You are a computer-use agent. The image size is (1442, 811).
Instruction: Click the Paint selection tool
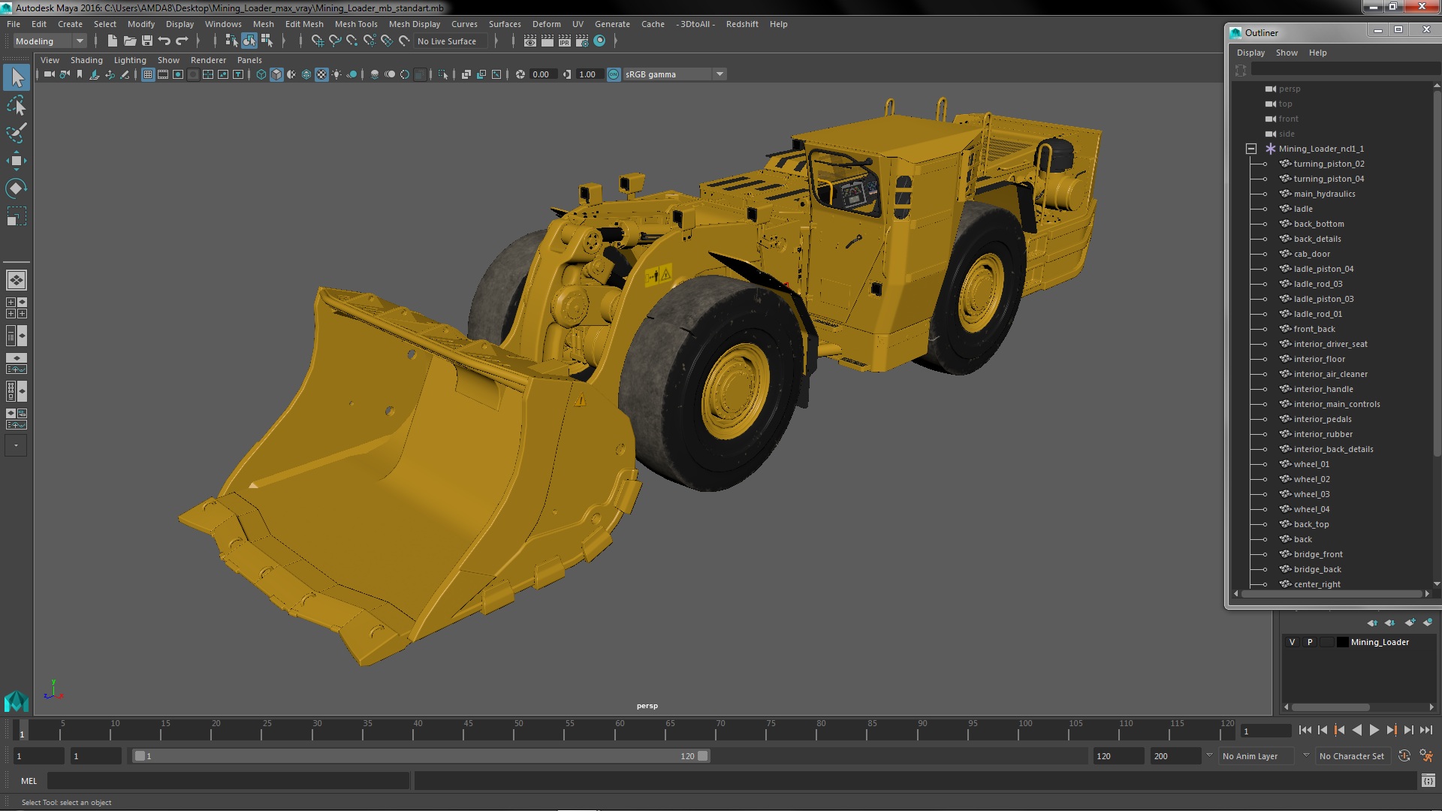16,134
